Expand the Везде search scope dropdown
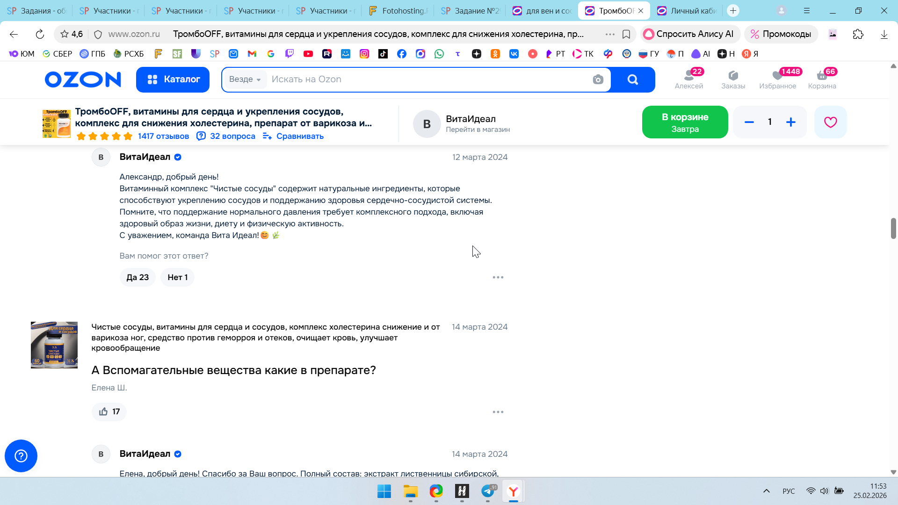Screen dimensions: 898x505 245,79
